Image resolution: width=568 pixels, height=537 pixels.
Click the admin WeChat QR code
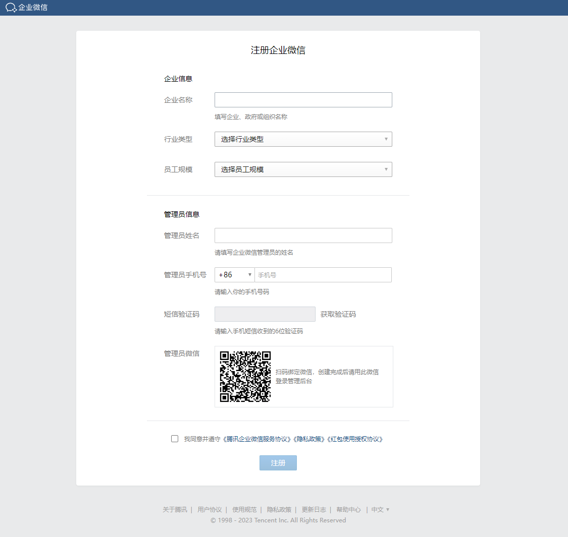(x=245, y=377)
